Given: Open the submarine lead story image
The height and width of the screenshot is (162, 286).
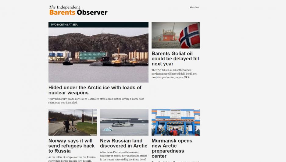Looking at the screenshot, I should point(98,55).
